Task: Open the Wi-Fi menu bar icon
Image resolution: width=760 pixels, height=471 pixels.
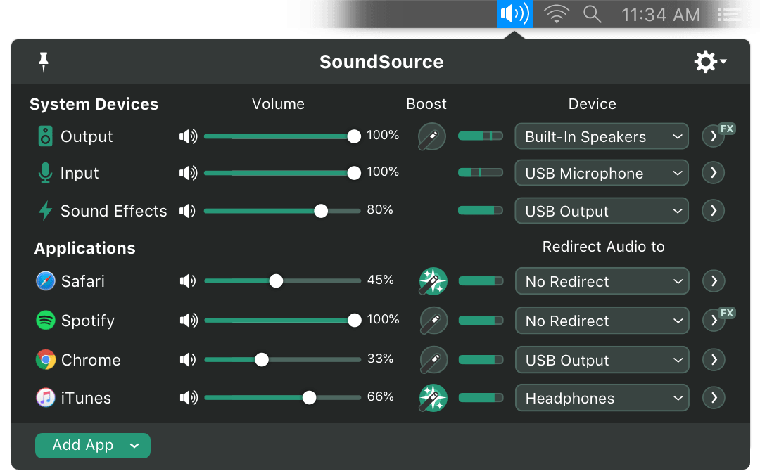Action: coord(557,14)
